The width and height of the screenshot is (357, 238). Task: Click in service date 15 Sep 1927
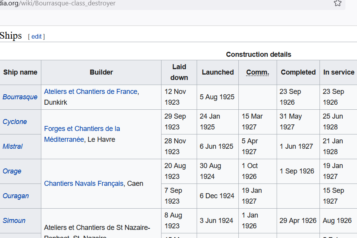[333, 196]
